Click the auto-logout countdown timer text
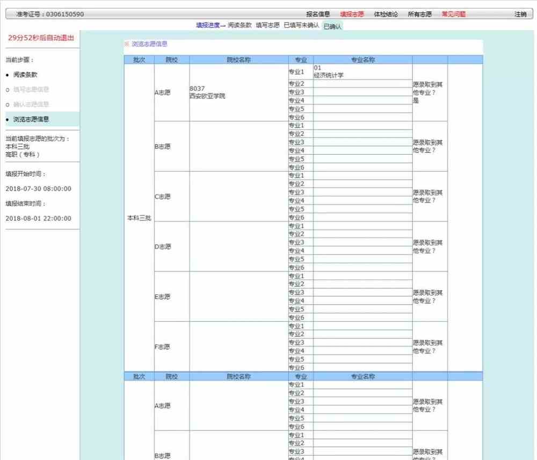 tap(41, 38)
